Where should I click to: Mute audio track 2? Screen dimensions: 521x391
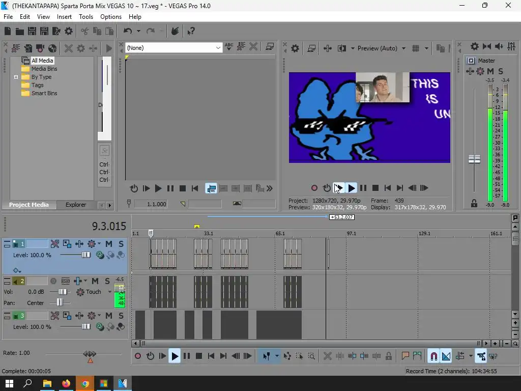coord(95,281)
